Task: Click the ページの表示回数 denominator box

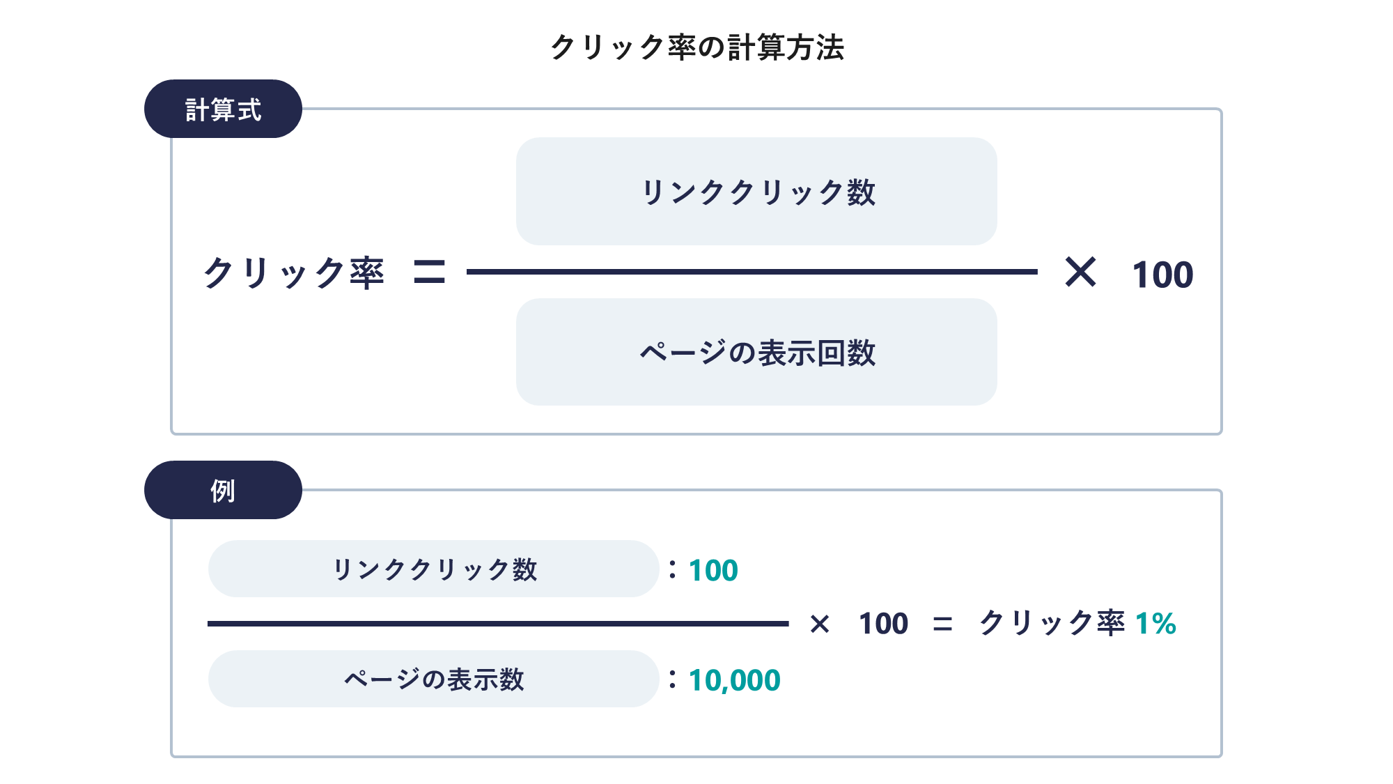Action: point(756,352)
